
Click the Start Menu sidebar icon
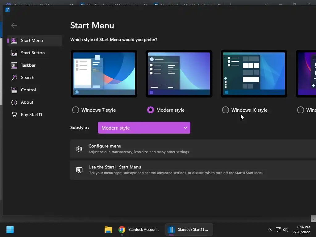point(14,40)
